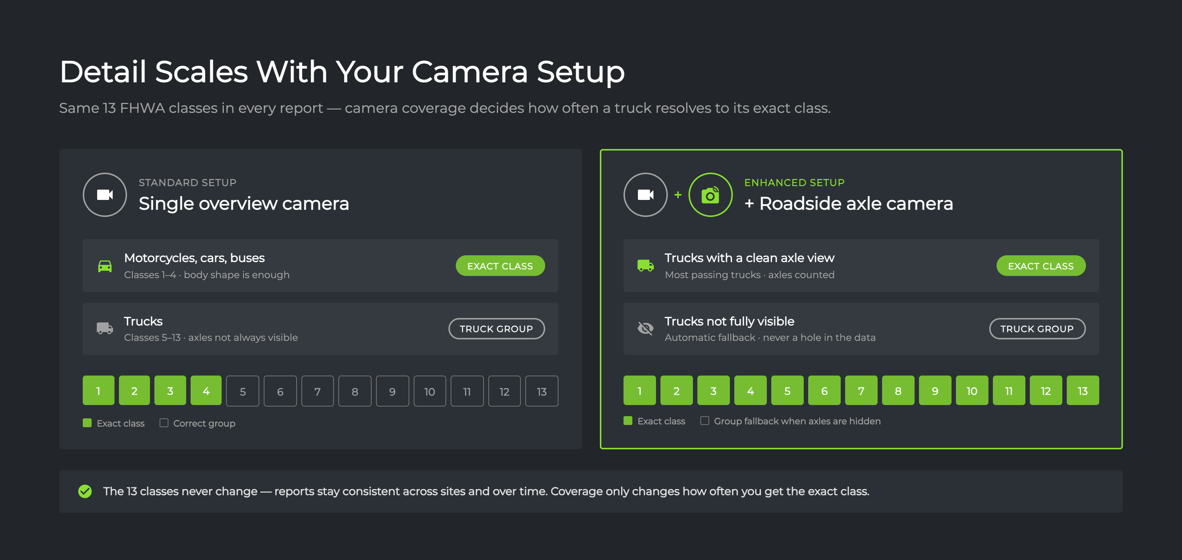1182x560 pixels.
Task: Click the 'ENHANCED SETUP' label
Action: coord(794,182)
